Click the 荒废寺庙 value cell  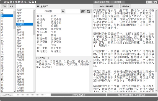(56, 22)
